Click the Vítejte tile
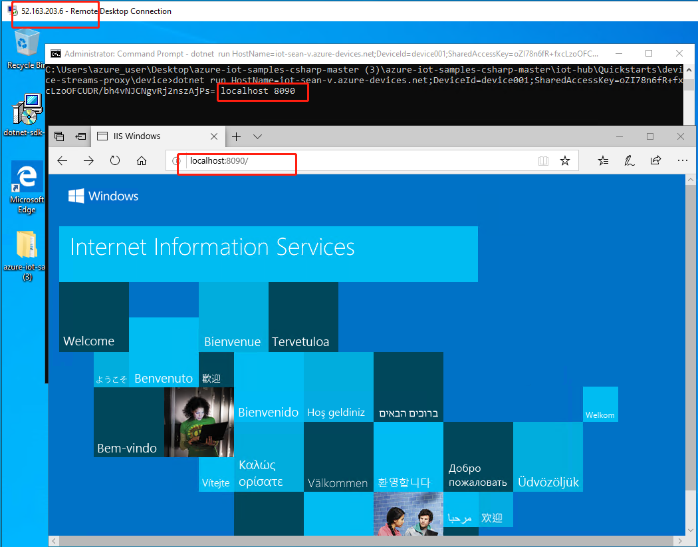 pyautogui.click(x=216, y=474)
